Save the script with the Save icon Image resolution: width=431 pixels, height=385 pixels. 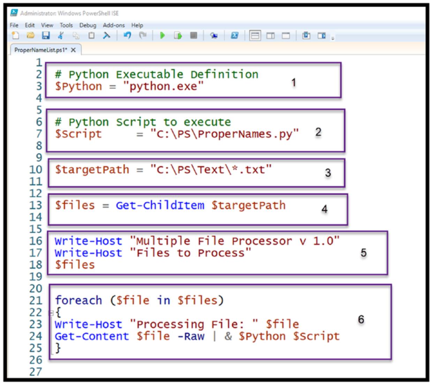point(45,36)
